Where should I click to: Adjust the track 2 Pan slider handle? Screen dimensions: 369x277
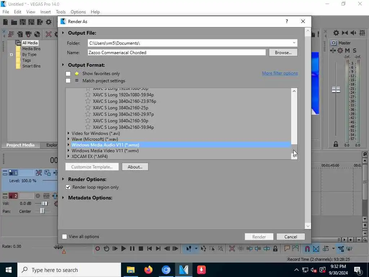42,211
